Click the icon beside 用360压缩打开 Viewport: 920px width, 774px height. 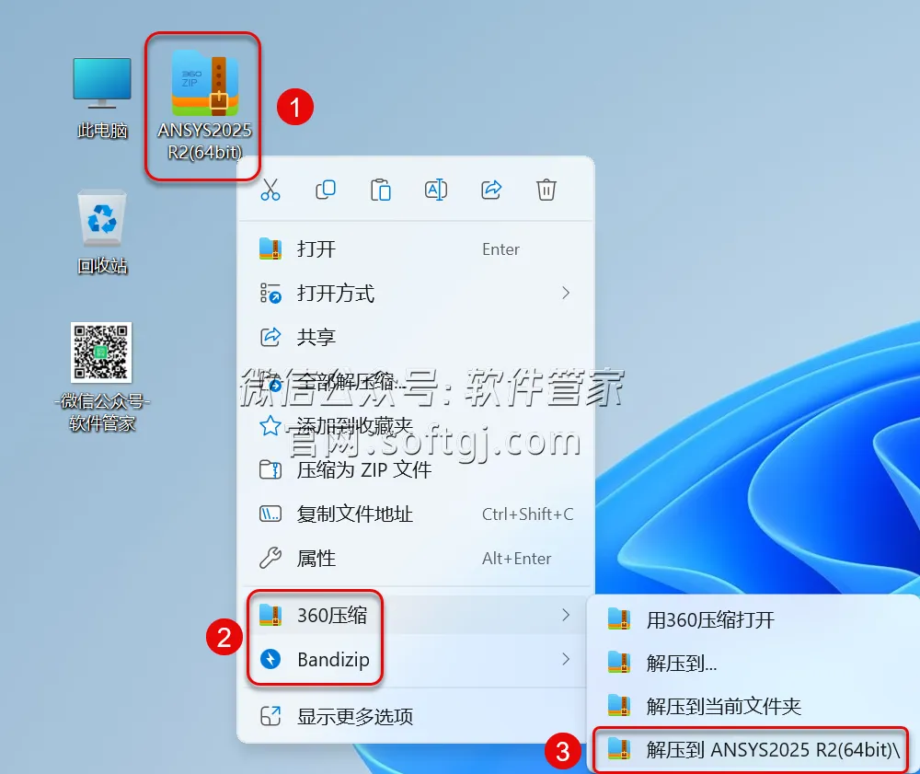[x=619, y=619]
